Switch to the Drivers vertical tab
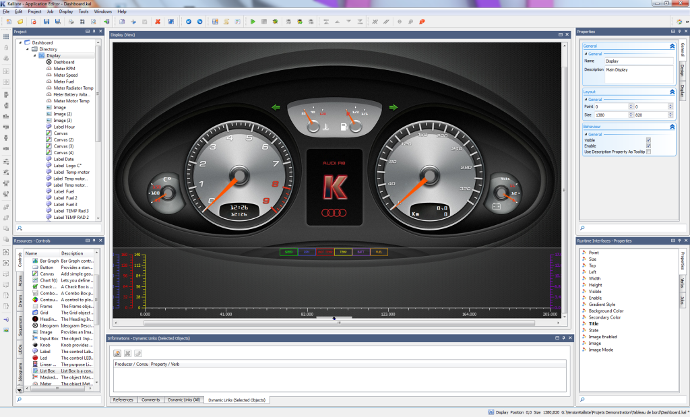 click(x=20, y=301)
